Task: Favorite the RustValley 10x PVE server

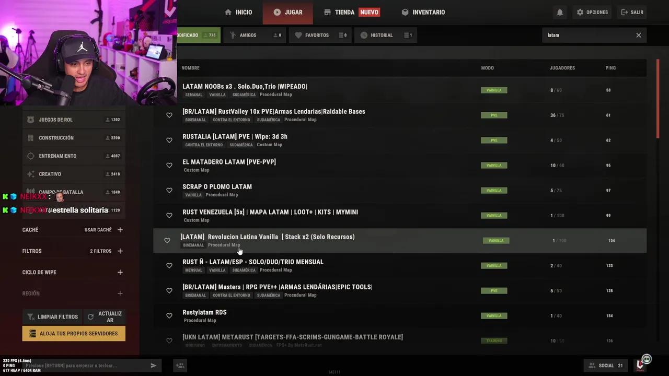Action: 169,115
